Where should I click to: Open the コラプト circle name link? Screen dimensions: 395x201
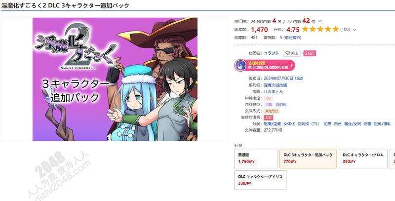click(x=272, y=53)
